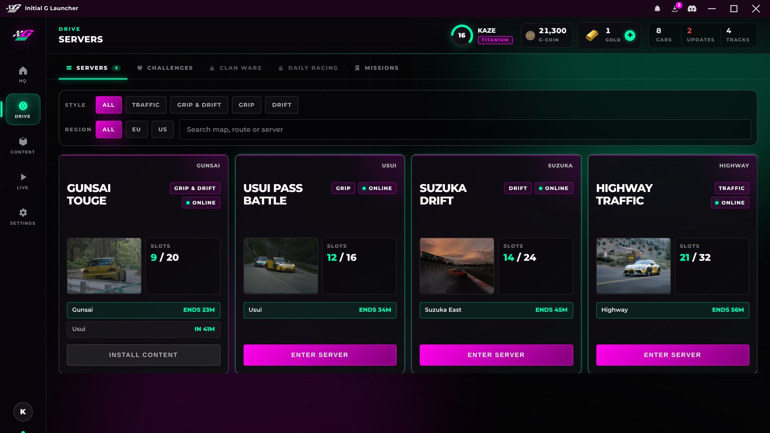Enter the Highway Traffic server
Viewport: 770px width, 433px height.
pos(672,355)
